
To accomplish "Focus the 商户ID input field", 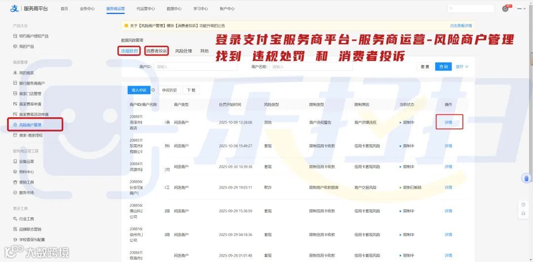I will click(195, 67).
